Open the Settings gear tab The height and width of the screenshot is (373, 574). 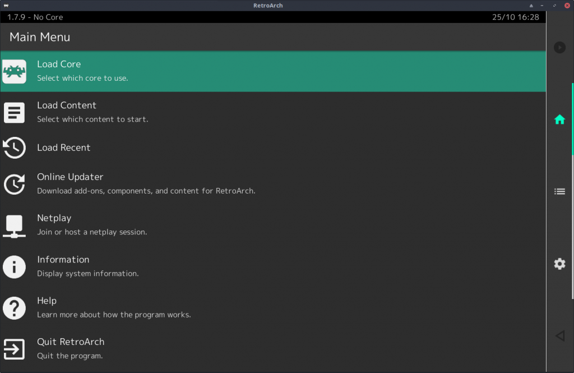pos(559,264)
